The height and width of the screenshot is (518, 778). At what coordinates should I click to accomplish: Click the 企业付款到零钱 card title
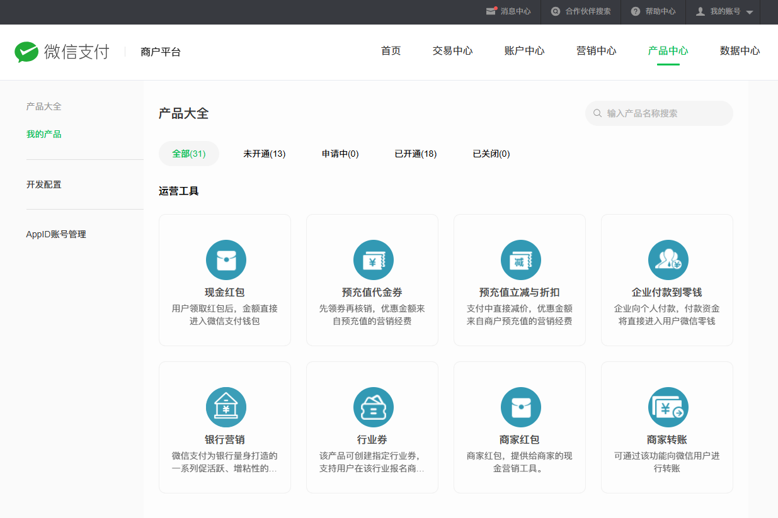[x=667, y=293]
